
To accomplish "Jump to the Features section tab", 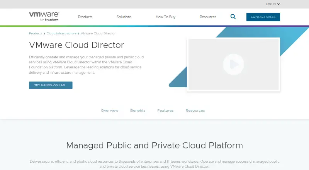I will [x=165, y=110].
